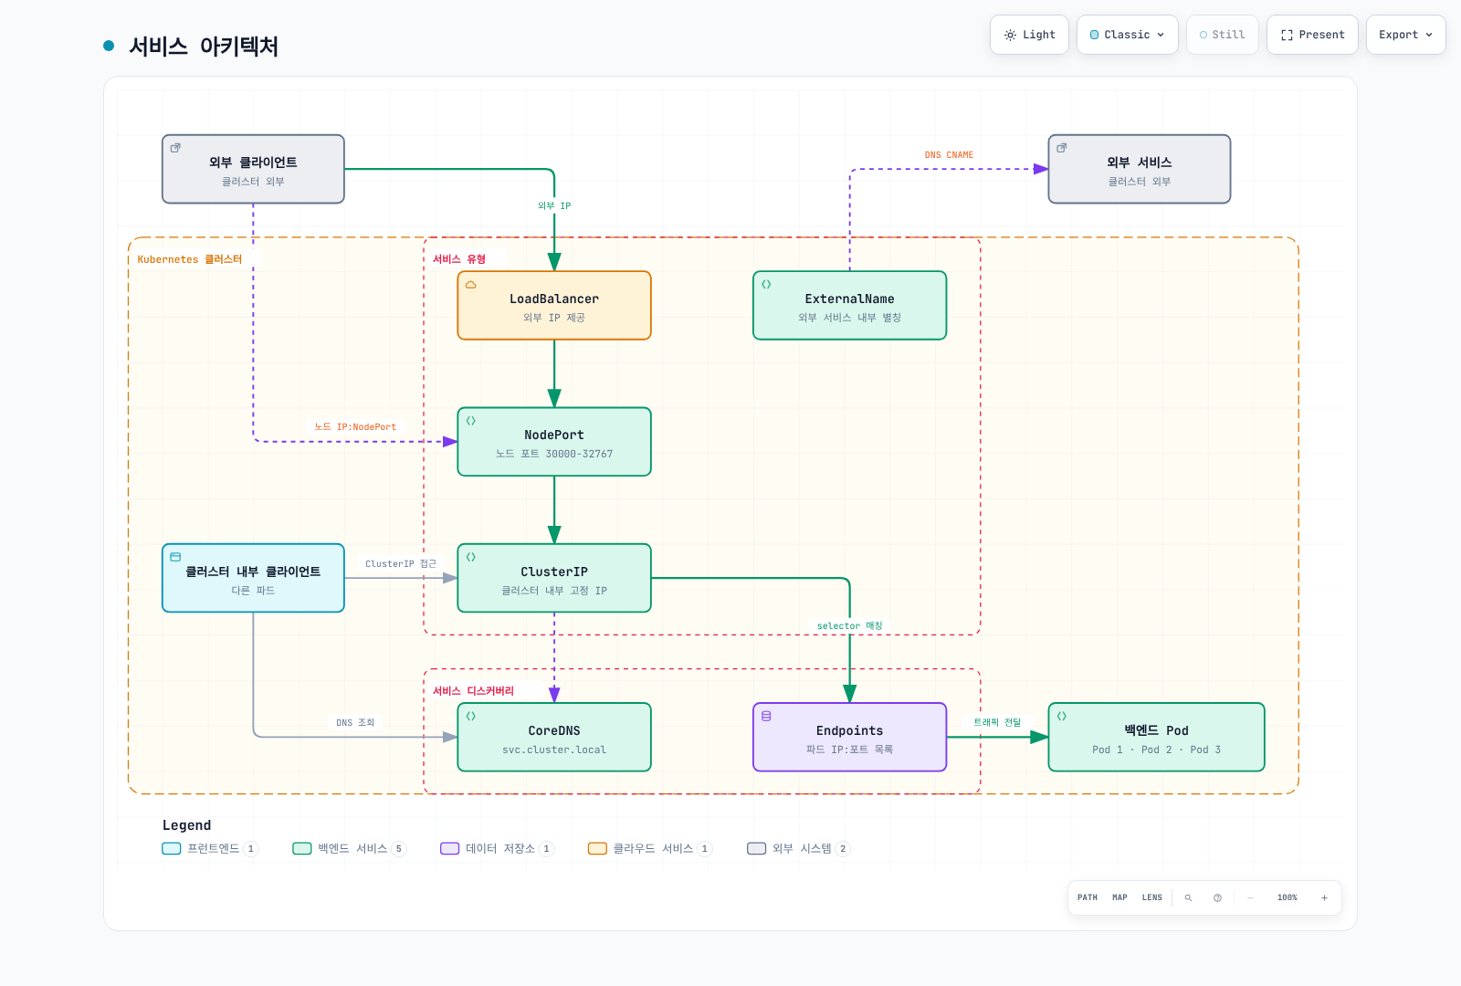Toggle the Light theme mode

[1029, 35]
